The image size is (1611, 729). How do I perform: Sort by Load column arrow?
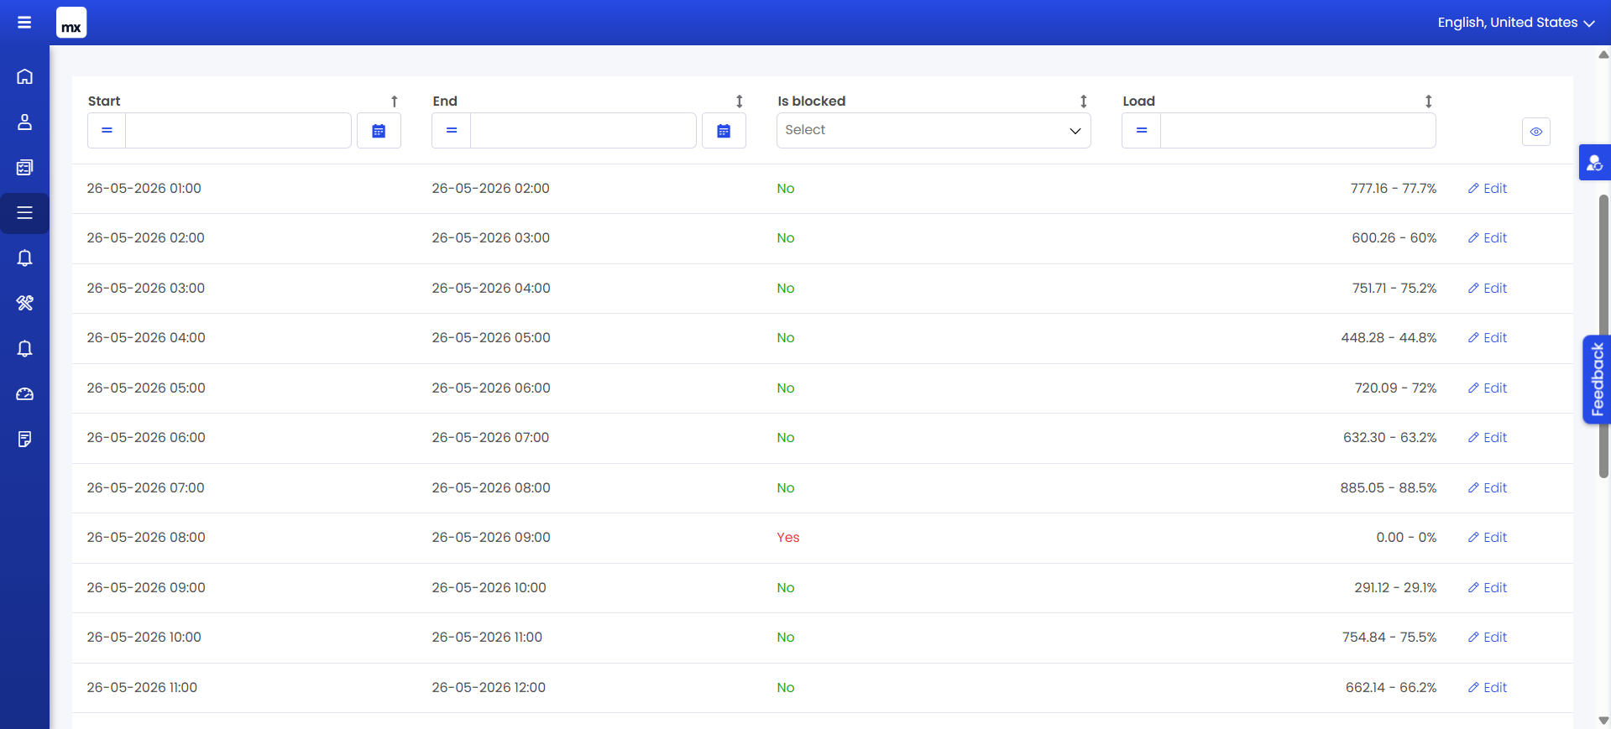(1428, 102)
